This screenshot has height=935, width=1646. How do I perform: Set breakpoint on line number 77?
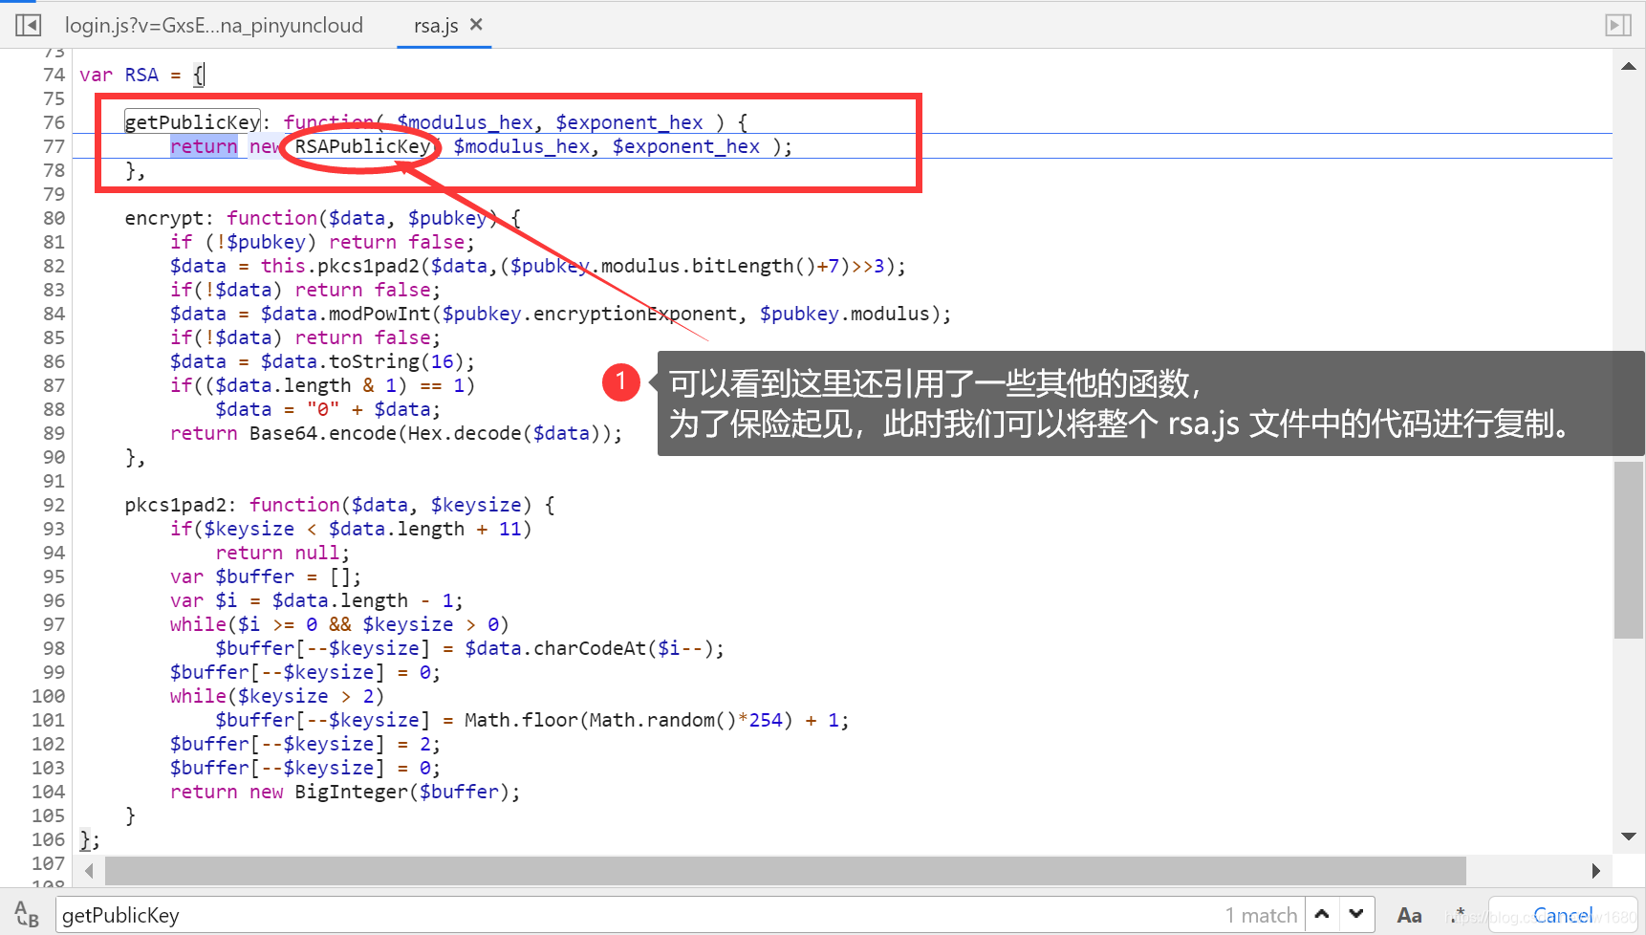54,146
